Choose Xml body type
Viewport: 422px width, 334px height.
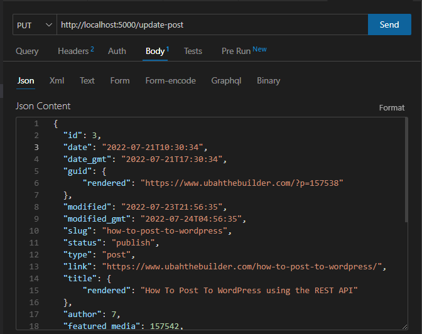[57, 81]
